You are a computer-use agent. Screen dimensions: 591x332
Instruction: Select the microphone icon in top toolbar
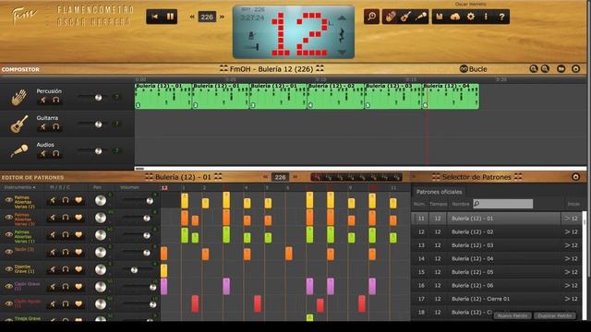point(421,17)
